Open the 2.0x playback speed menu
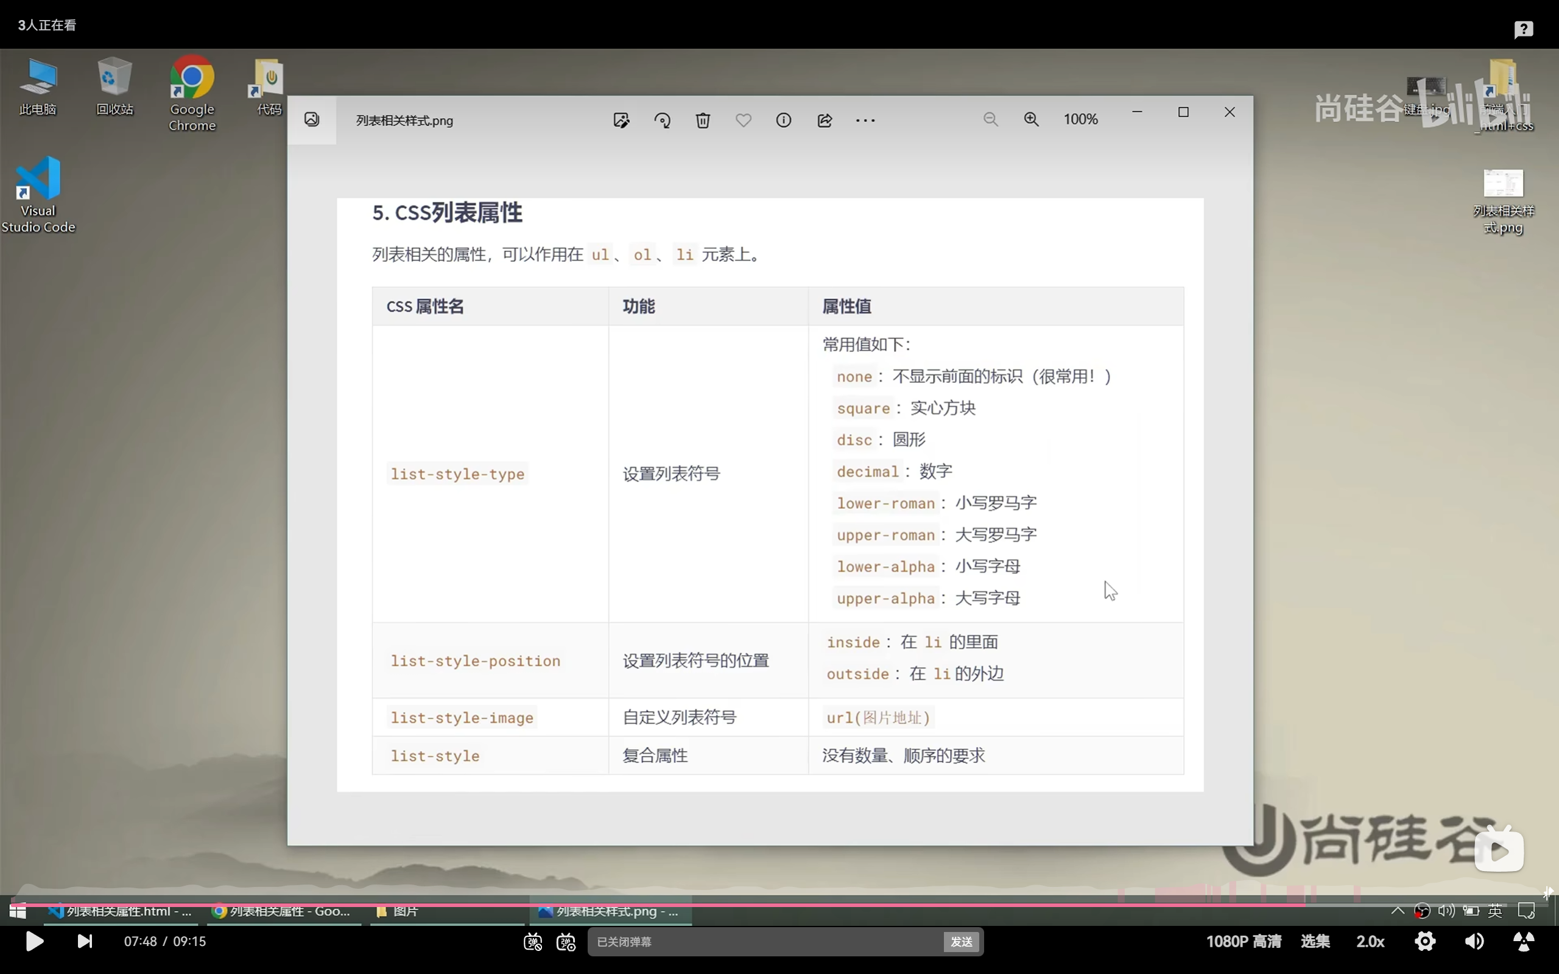Viewport: 1559px width, 974px height. click(x=1370, y=941)
